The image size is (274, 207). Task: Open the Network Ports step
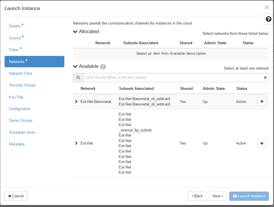click(21, 73)
